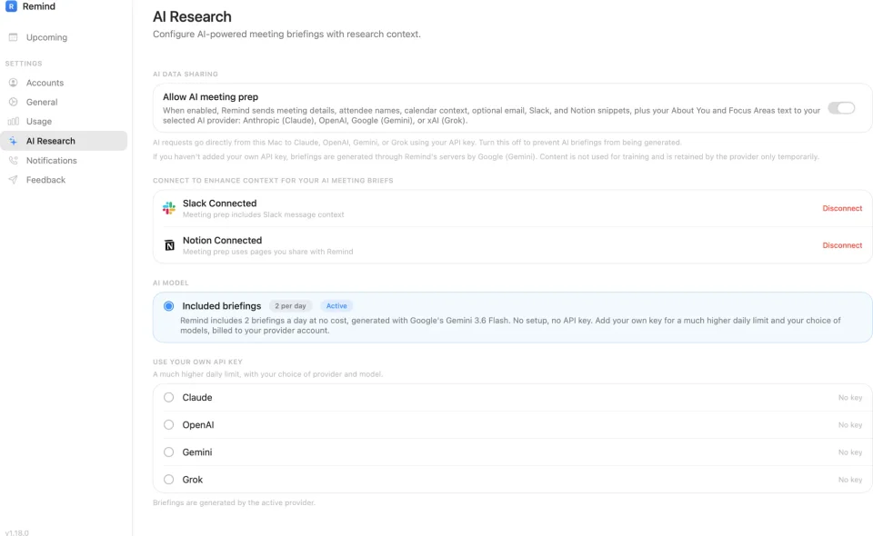Click the Slack logo icon
The width and height of the screenshot is (873, 536).
[x=169, y=208]
